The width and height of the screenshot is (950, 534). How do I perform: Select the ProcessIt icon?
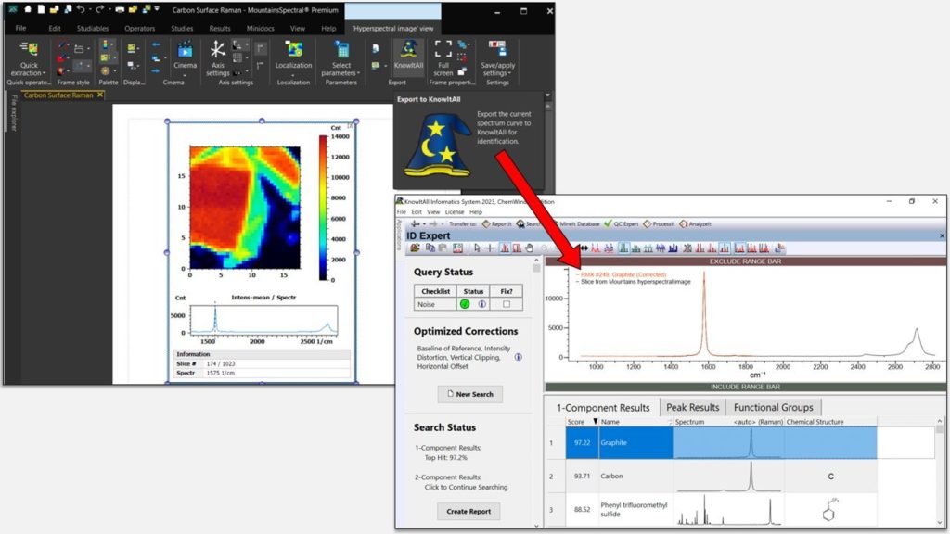click(x=661, y=225)
